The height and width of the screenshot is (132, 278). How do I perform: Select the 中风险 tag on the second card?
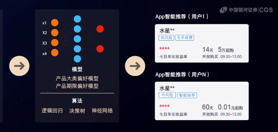[167, 95]
